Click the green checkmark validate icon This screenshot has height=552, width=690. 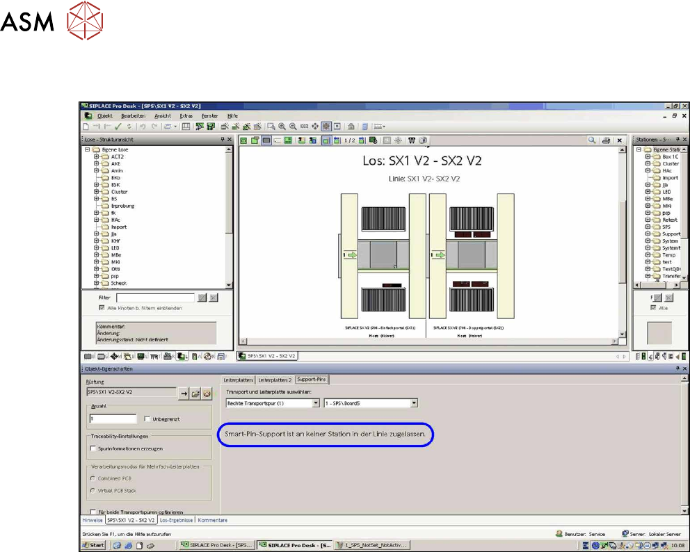coord(118,127)
